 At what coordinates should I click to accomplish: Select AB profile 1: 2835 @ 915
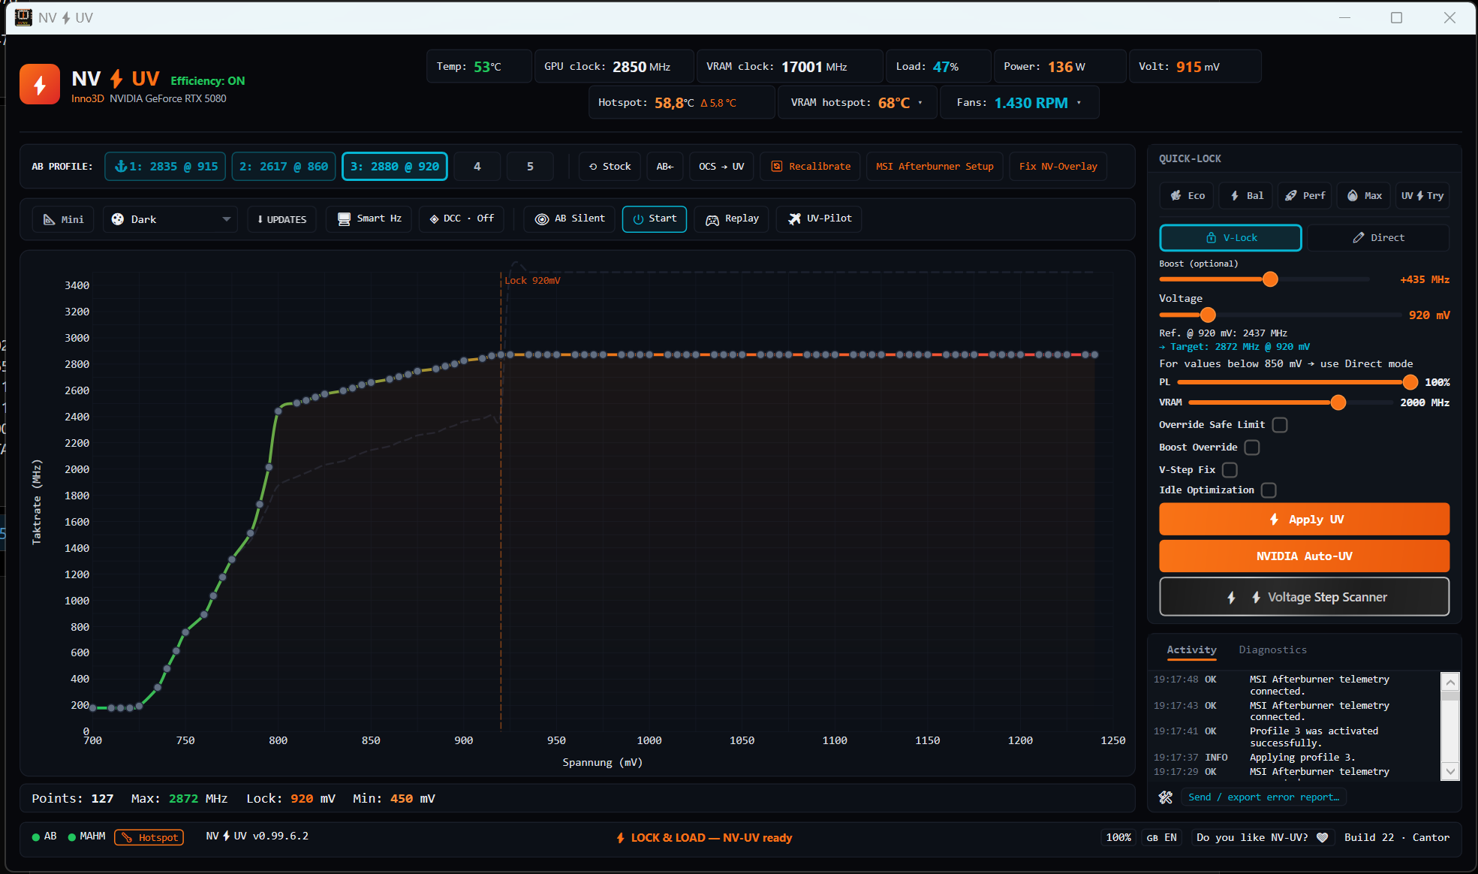click(x=165, y=167)
